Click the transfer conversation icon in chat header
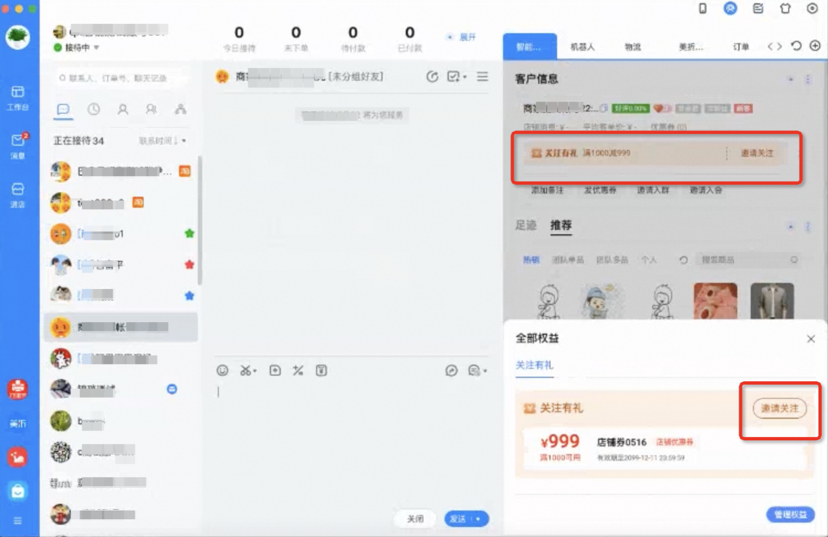The width and height of the screenshot is (828, 537). [432, 77]
